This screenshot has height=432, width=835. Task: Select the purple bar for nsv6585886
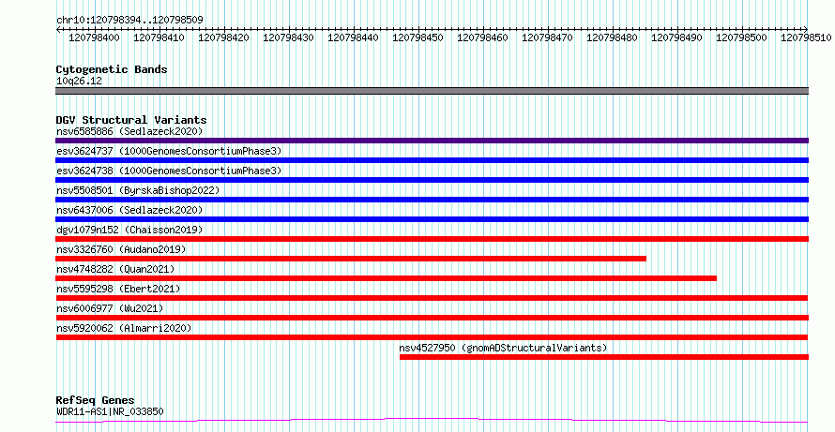(x=432, y=141)
